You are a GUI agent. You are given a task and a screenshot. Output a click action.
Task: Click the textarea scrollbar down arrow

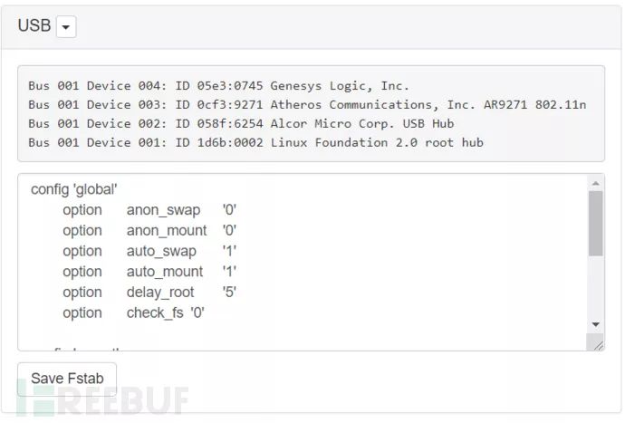[595, 324]
